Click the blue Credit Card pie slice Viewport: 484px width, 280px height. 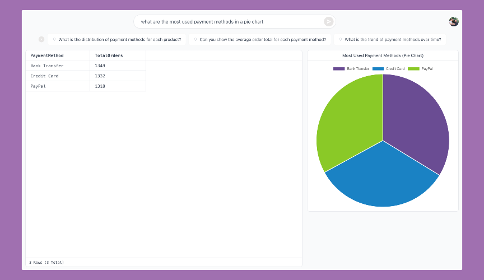[382, 179]
